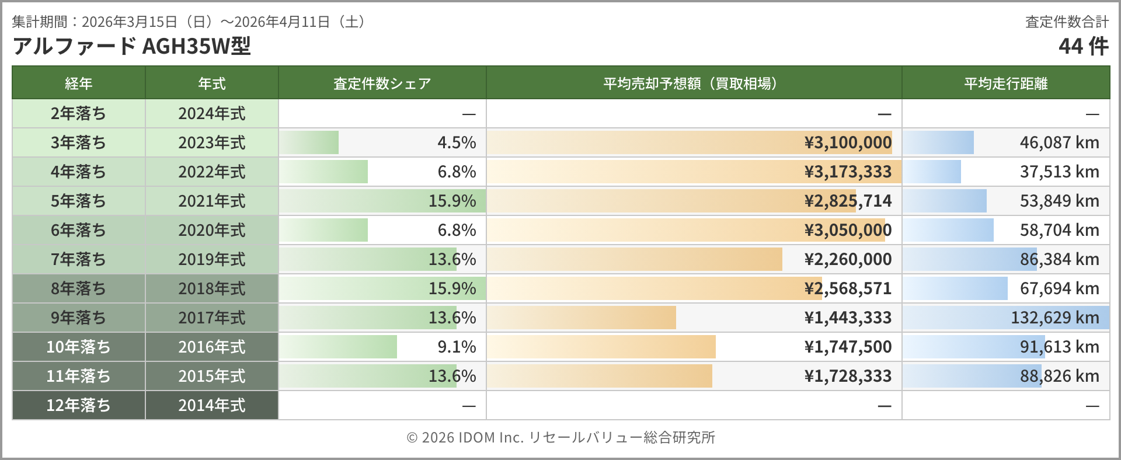Click the 査定件数シェア column header

pos(382,83)
